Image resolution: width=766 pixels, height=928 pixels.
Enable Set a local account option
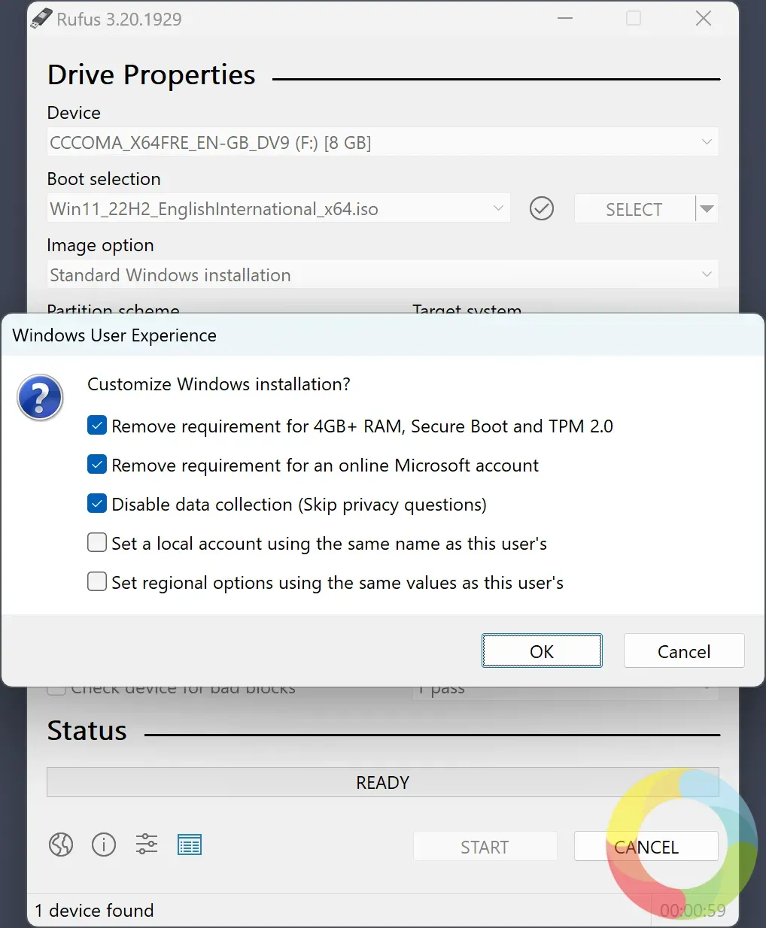(97, 543)
